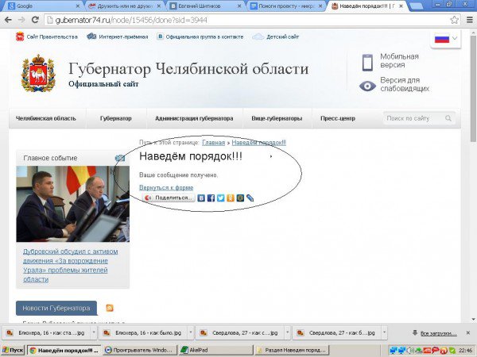Screen dimensions: 477x357
Task: Share via Moi Mir dark icon
Action: 240,198
